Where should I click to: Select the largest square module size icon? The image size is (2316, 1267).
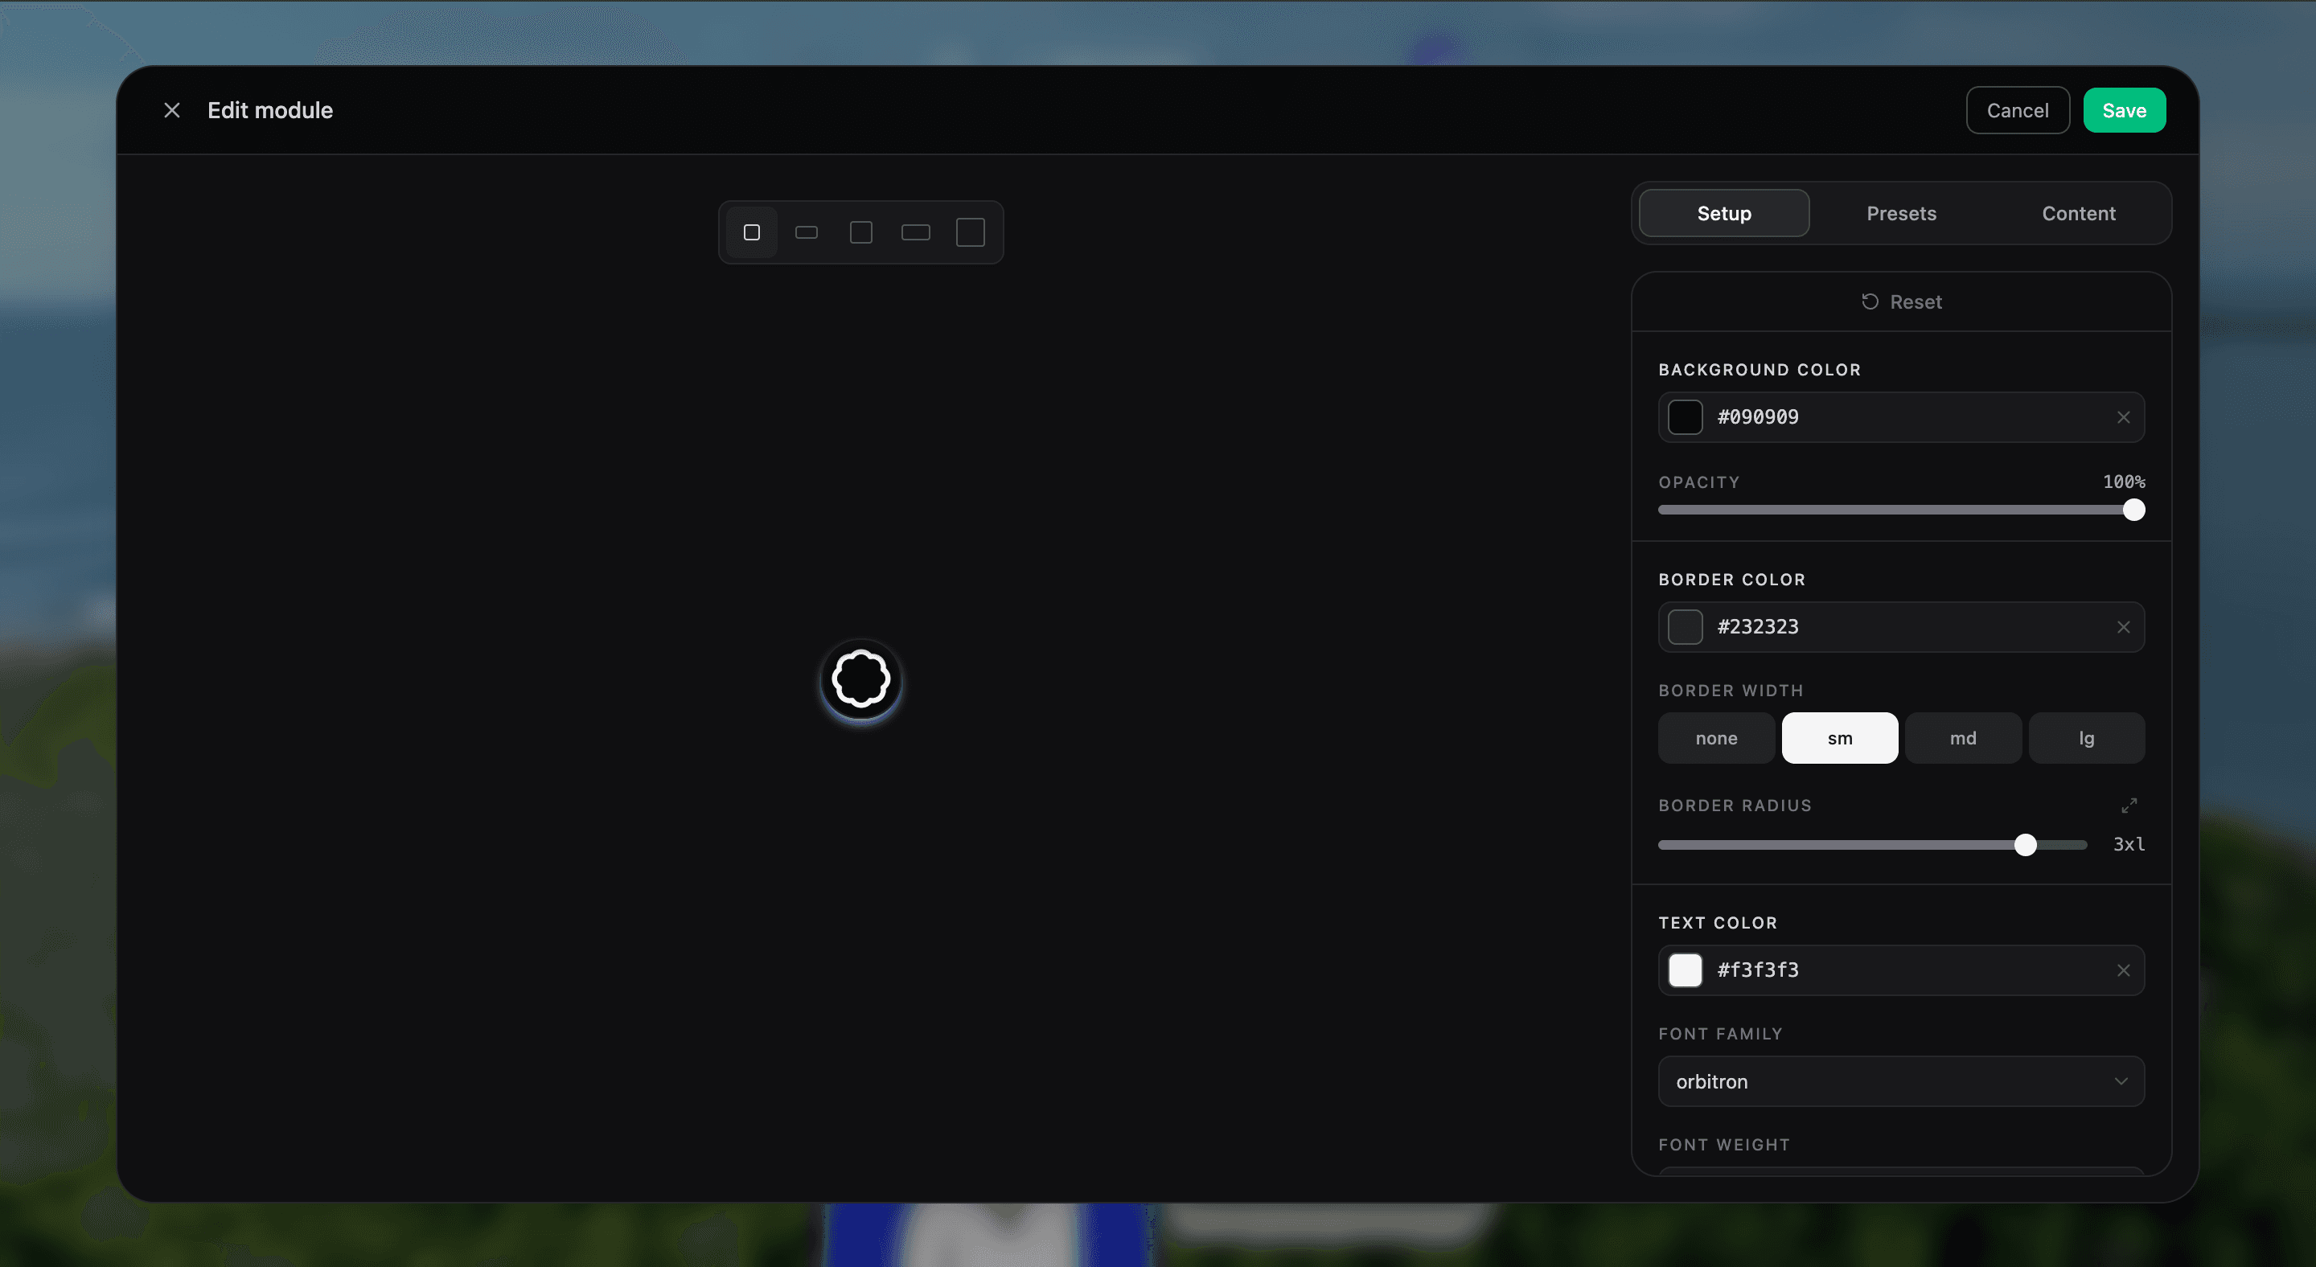tap(970, 232)
